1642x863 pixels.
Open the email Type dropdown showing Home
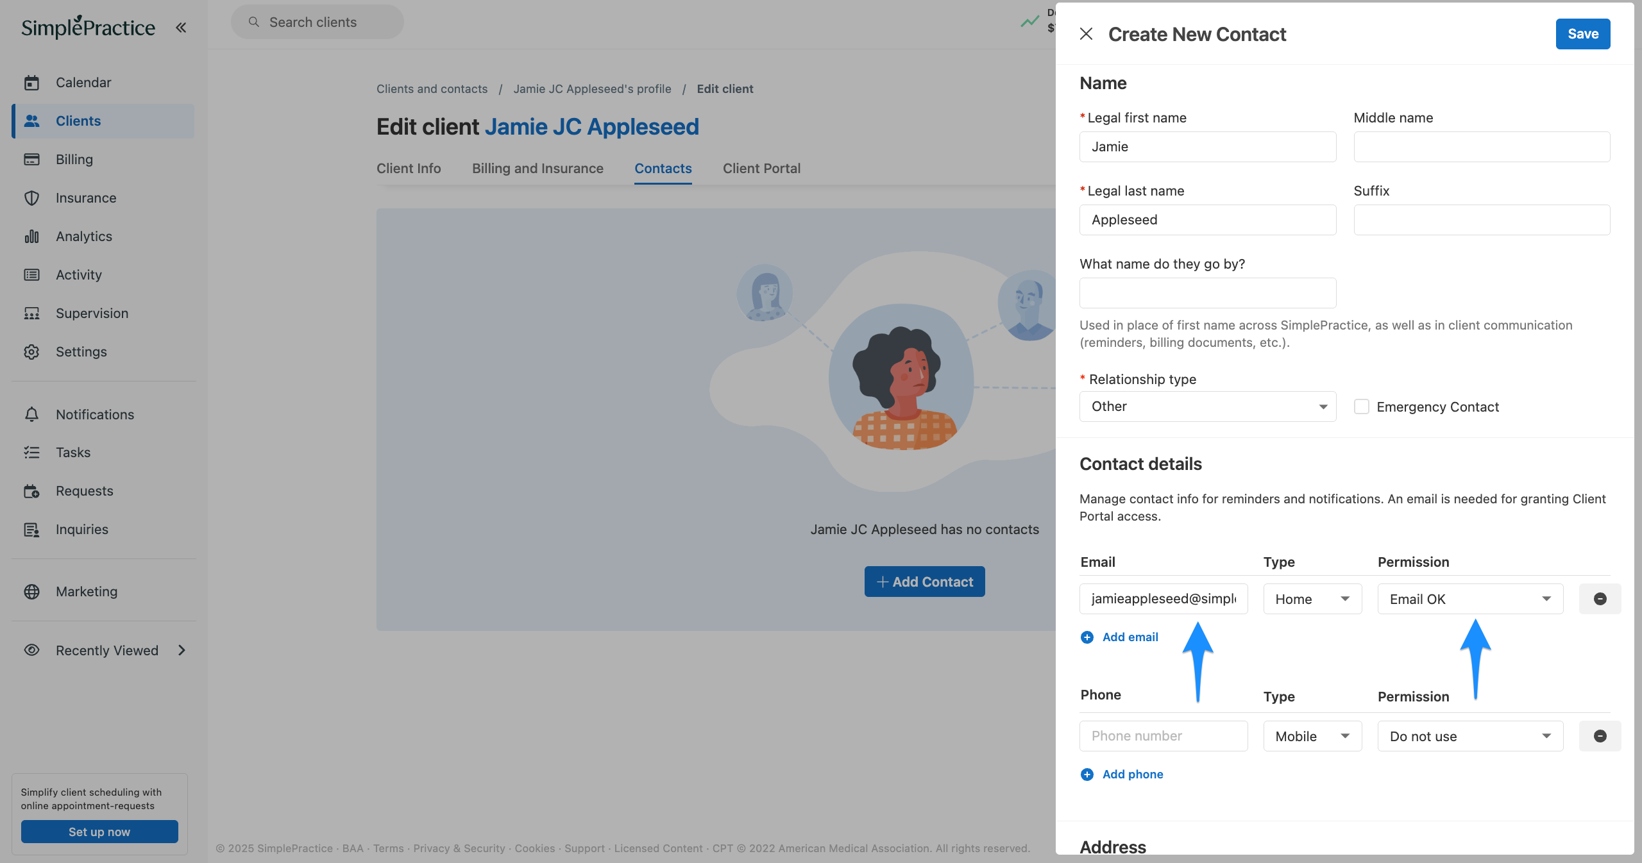click(x=1312, y=599)
